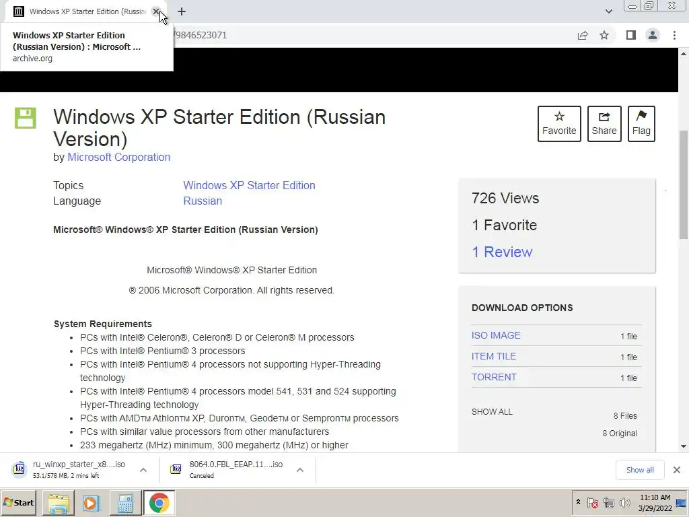Switch to Chrome in the taskbar
Viewport: 689px width, 517px height.
coord(159,503)
